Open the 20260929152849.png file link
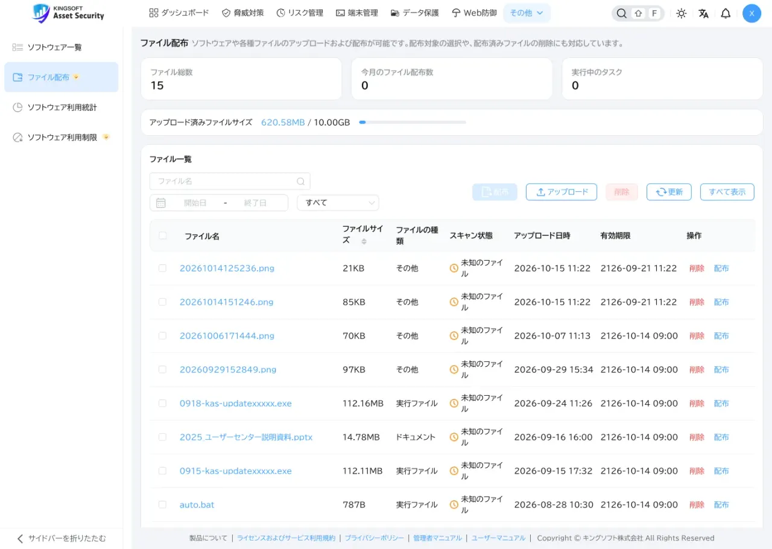The width and height of the screenshot is (772, 549). pyautogui.click(x=228, y=369)
